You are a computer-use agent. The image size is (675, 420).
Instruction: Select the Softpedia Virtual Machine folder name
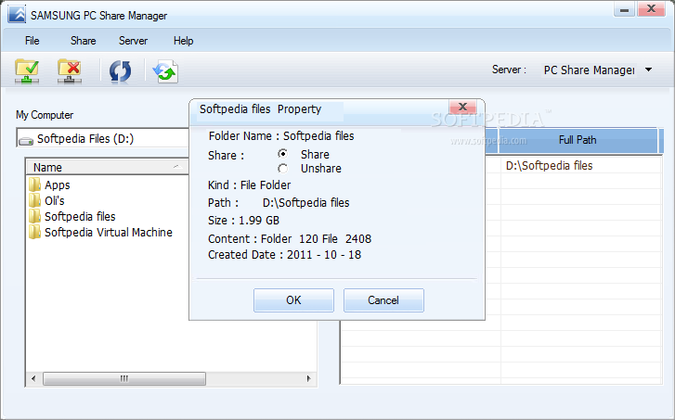[x=109, y=232]
